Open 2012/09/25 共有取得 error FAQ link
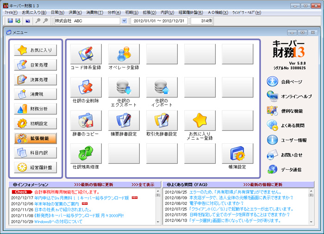Screen dimensions: 324x234 pos(236,192)
